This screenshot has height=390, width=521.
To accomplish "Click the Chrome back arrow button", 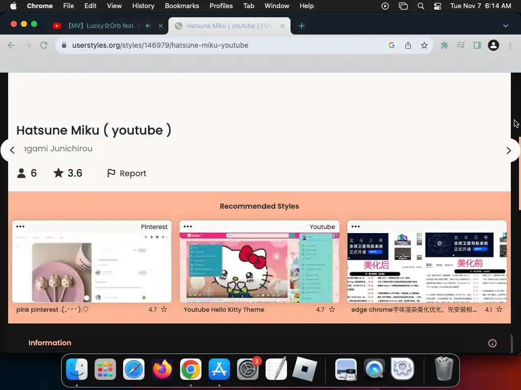I will point(11,45).
